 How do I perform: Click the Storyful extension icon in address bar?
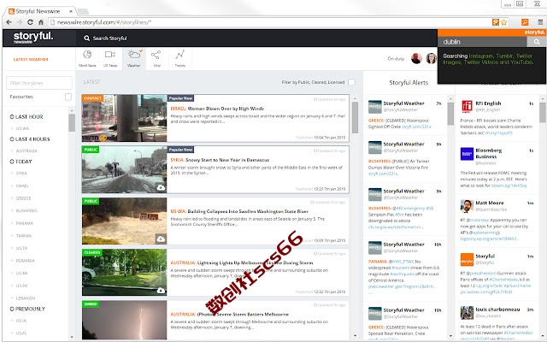tap(496, 22)
